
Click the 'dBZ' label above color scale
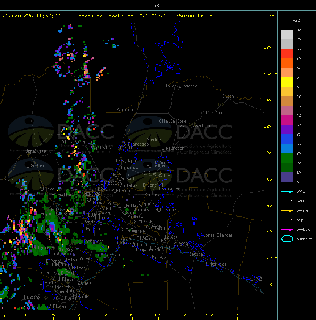coord(296,21)
